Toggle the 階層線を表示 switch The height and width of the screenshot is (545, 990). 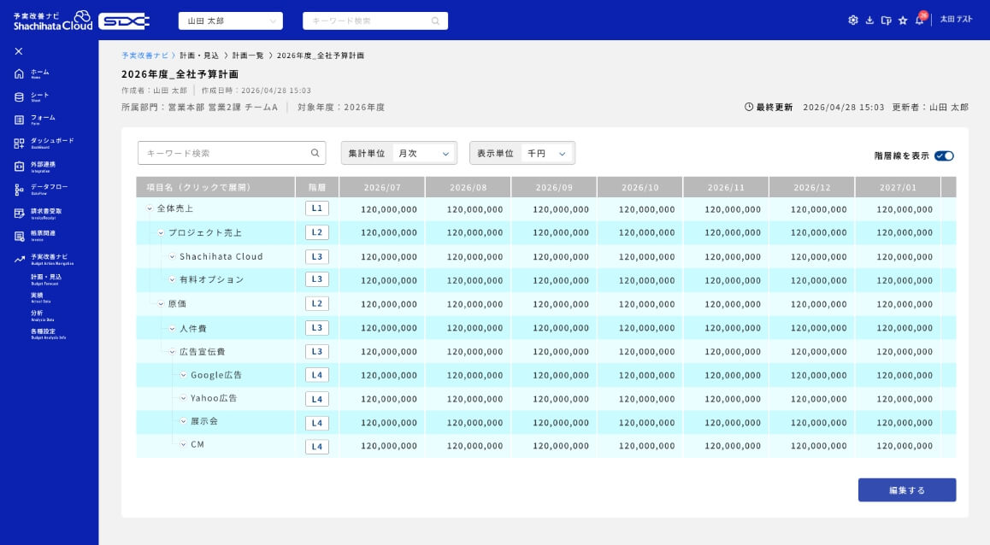pyautogui.click(x=944, y=155)
